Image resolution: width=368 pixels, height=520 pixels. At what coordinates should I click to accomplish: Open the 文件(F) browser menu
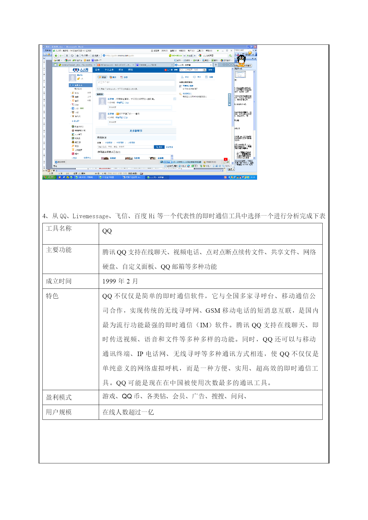pos(164,51)
